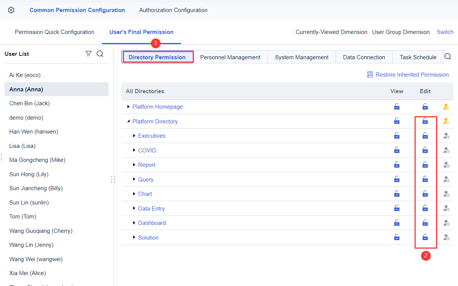Viewport: 458px width, 286px height.
Task: Click permission detail icon for Data Entry row
Action: click(x=446, y=209)
